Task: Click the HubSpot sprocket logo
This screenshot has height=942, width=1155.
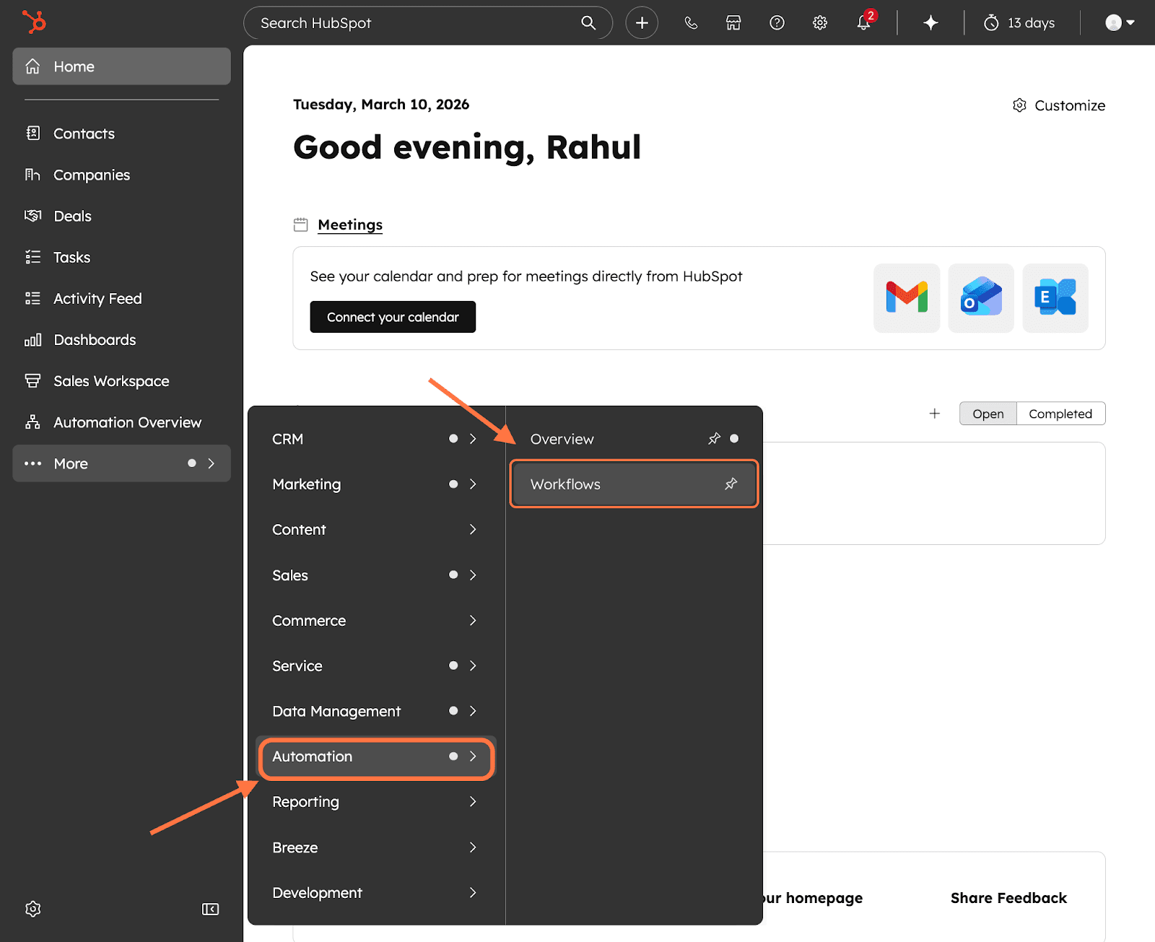Action: (34, 22)
